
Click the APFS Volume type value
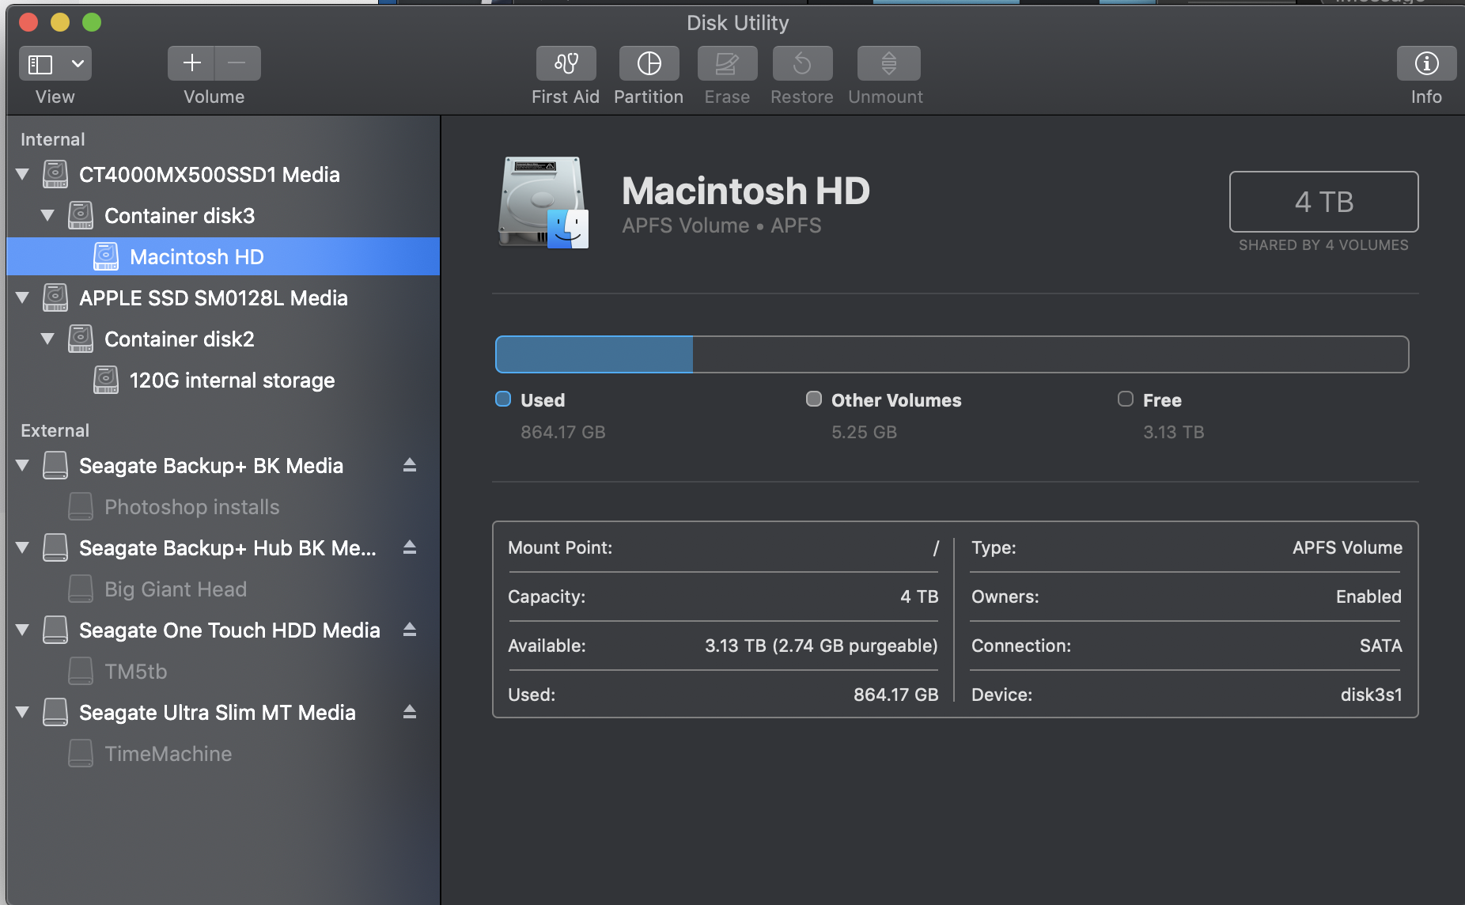click(1347, 547)
